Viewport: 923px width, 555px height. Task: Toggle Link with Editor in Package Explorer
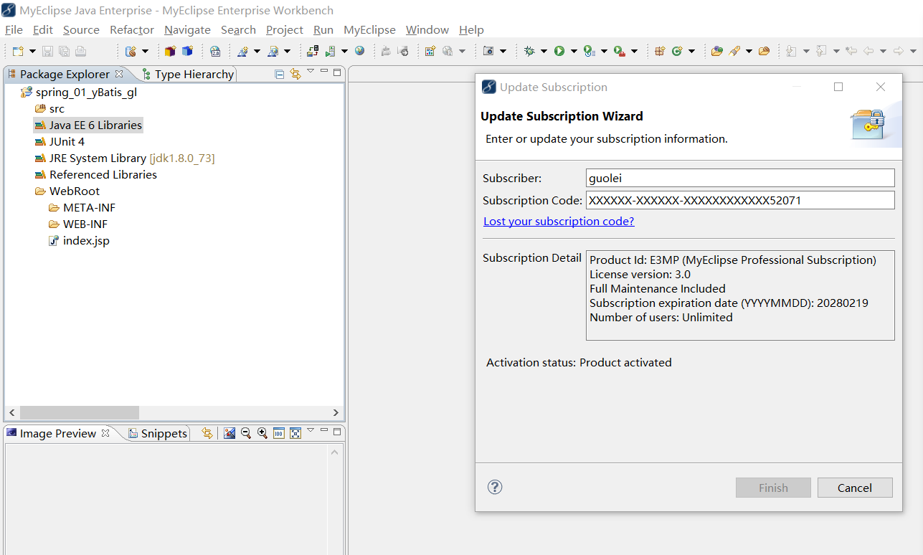tap(295, 74)
